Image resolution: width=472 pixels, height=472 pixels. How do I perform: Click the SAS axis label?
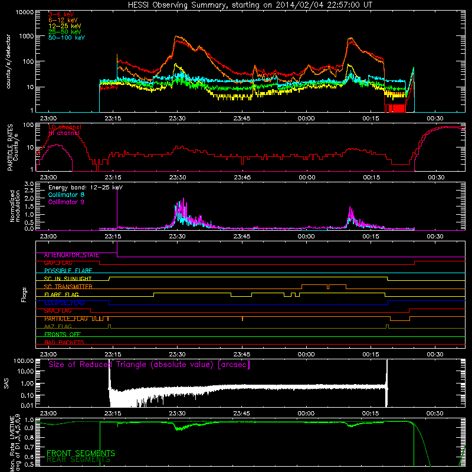pos(6,383)
